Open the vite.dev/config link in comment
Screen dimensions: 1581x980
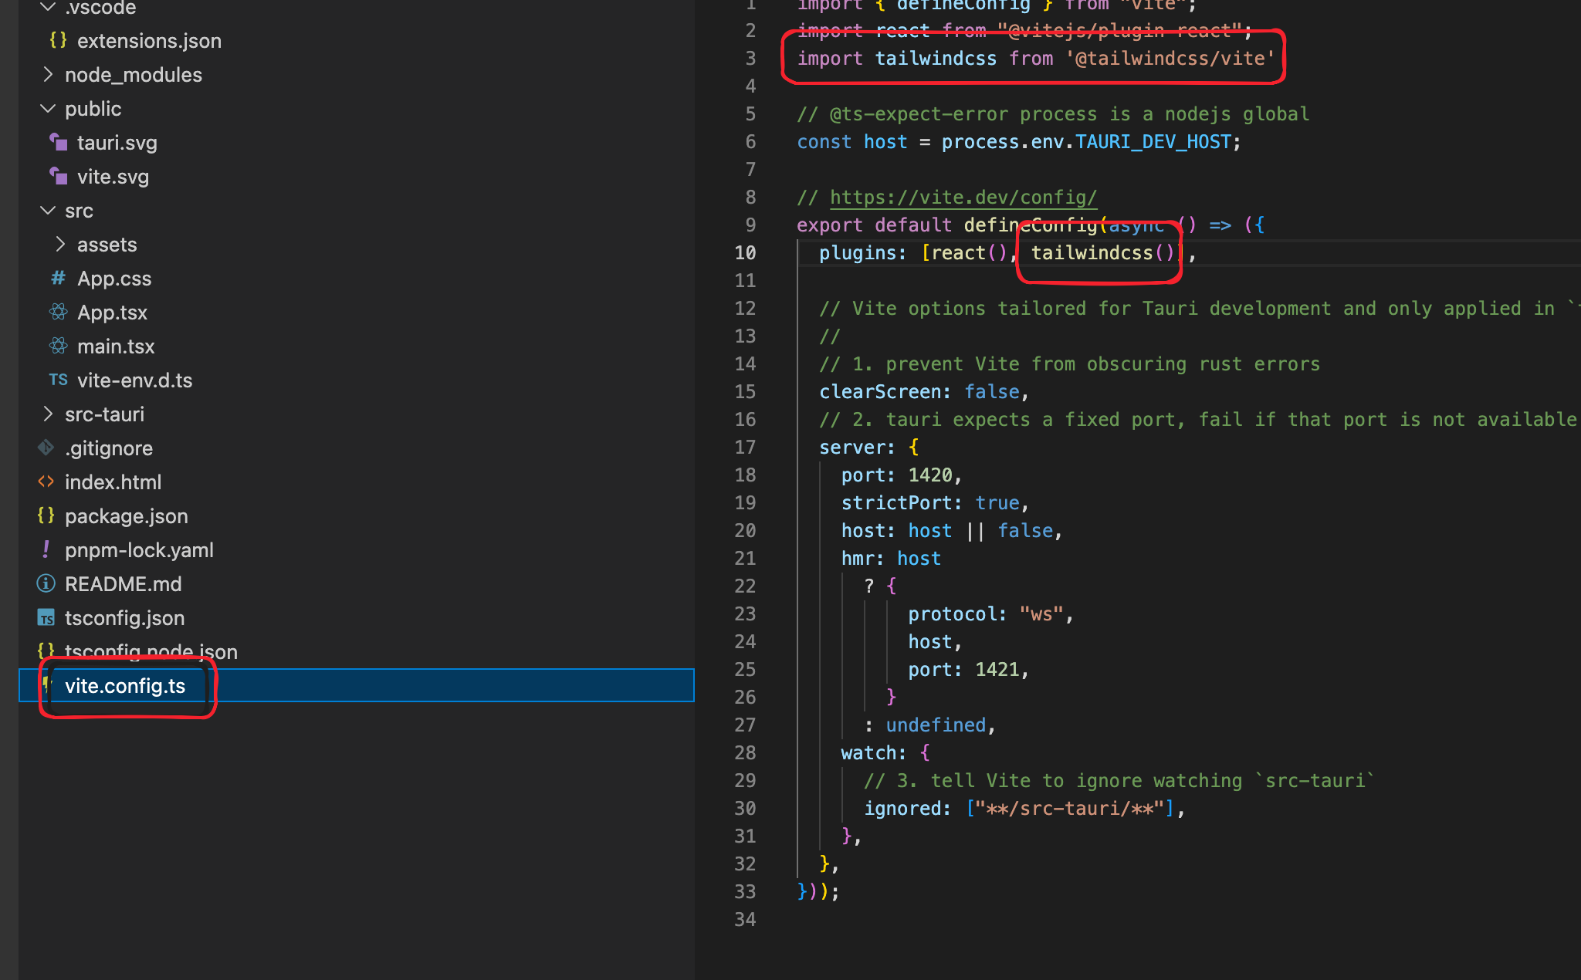(x=963, y=198)
